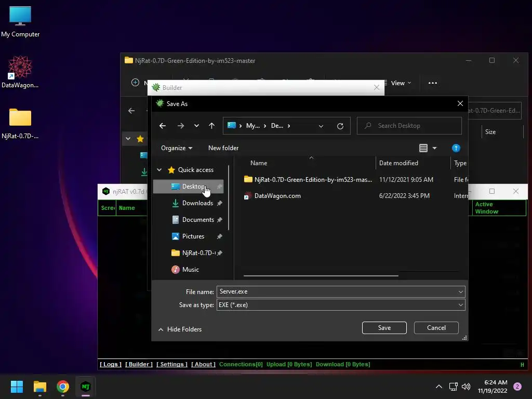Open the Save as type combo box
The image size is (532, 399).
[x=341, y=305]
